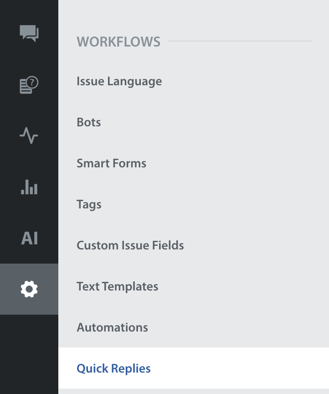The width and height of the screenshot is (329, 394).
Task: Open Issue Language settings
Action: click(119, 82)
